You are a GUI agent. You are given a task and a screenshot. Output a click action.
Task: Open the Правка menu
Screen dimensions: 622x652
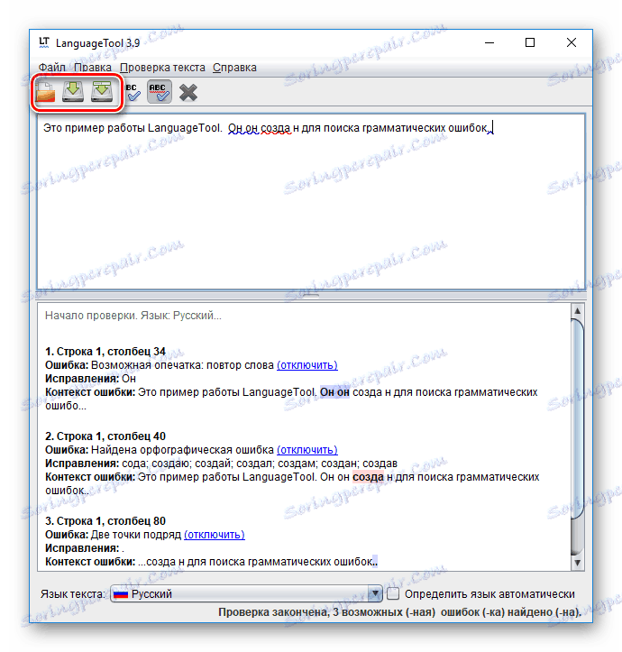[x=93, y=68]
